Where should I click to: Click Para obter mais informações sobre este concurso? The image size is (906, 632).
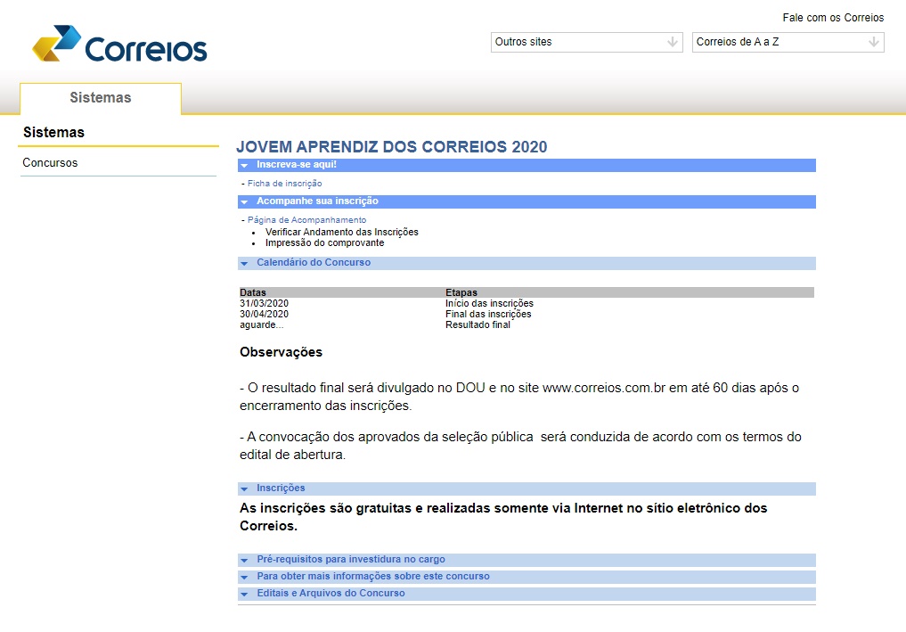coord(373,577)
